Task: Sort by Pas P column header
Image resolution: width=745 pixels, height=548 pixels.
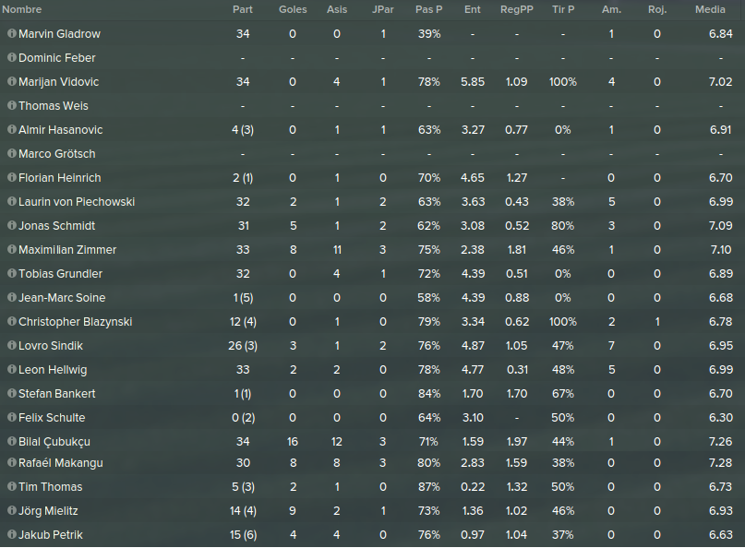Action: [429, 9]
